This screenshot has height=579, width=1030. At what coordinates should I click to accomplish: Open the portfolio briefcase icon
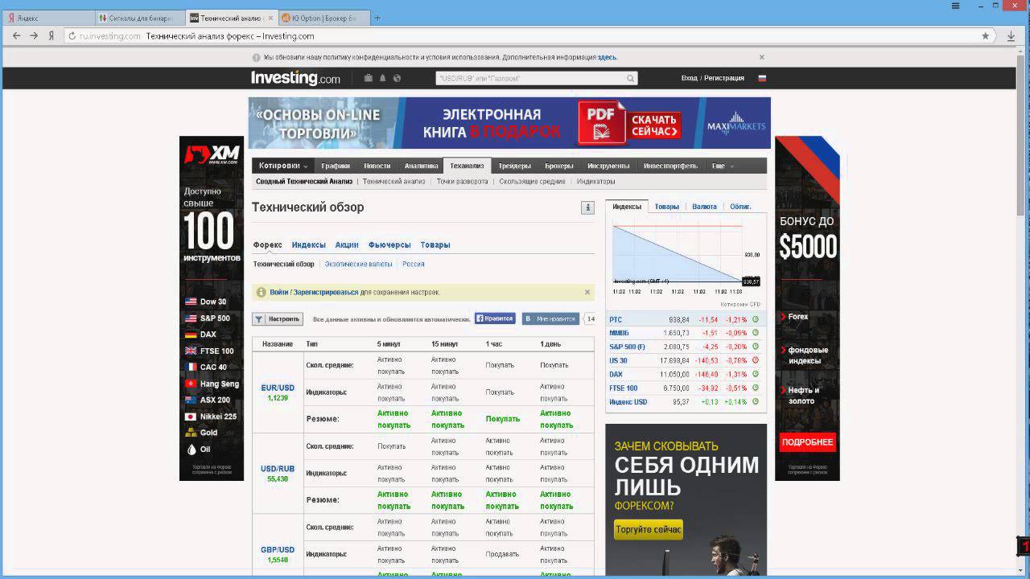point(369,78)
